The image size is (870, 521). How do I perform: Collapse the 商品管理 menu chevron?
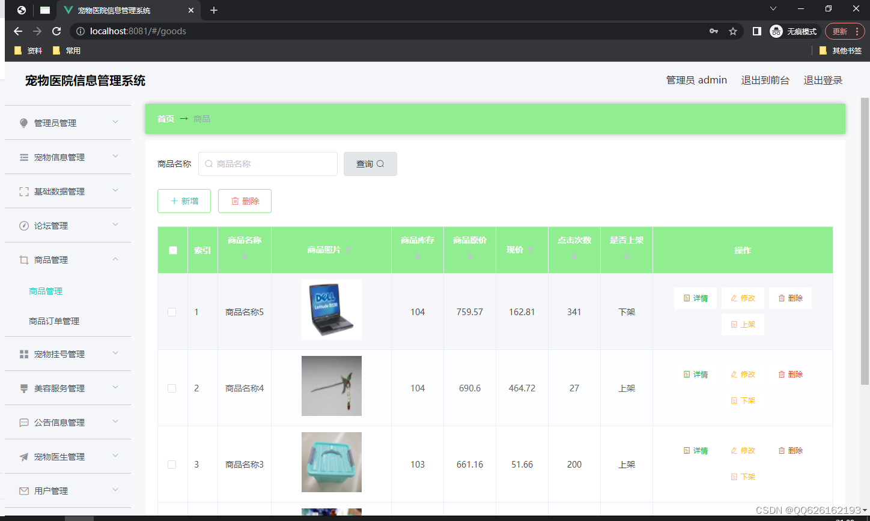coord(115,259)
